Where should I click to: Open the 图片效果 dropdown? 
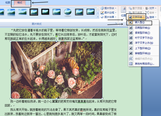click(x=109, y=17)
